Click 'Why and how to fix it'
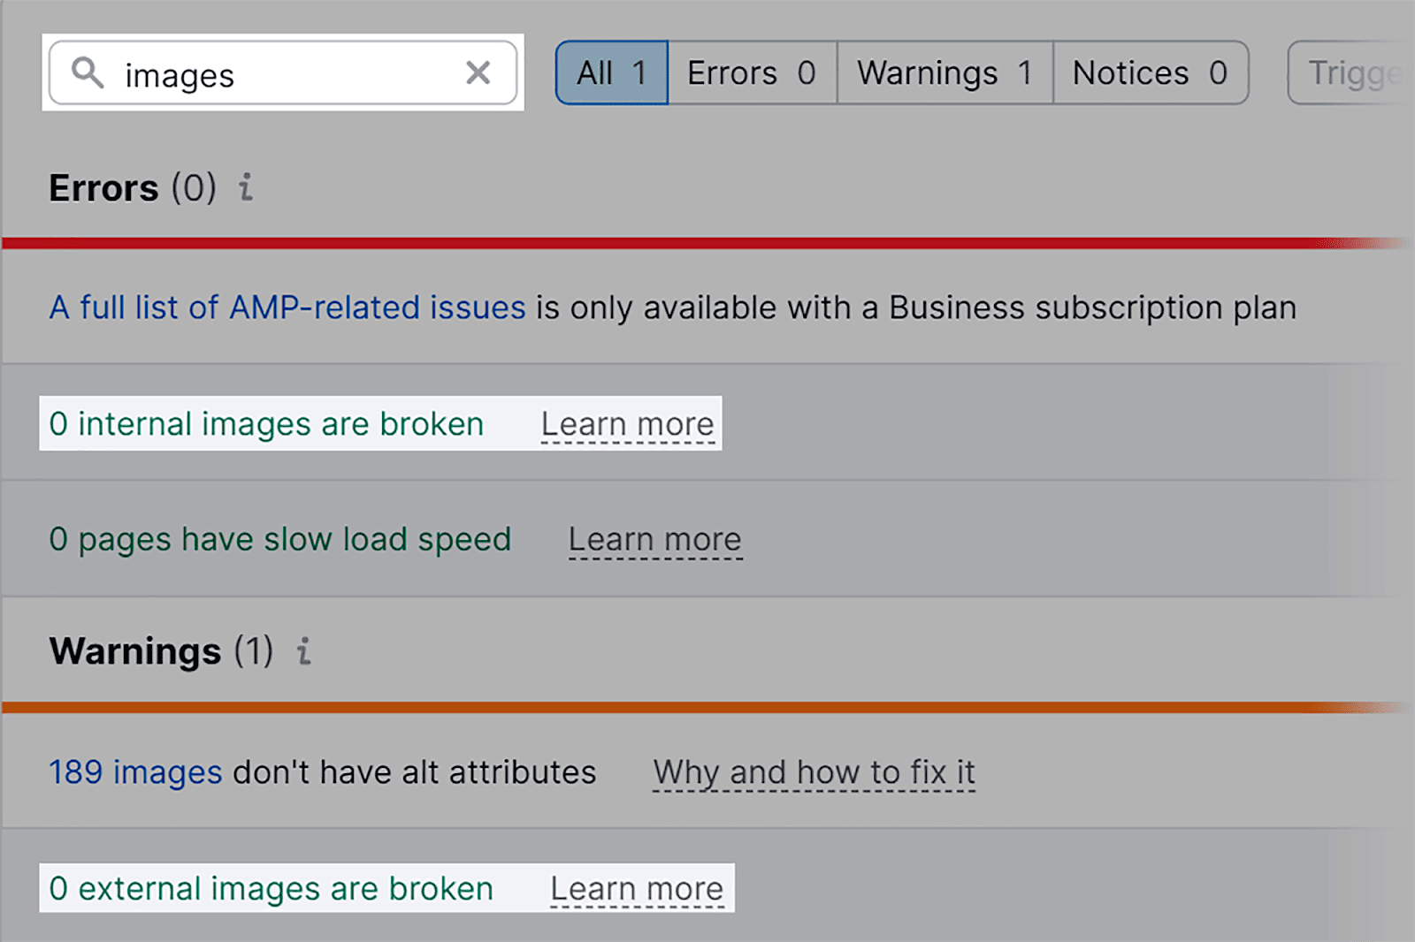Screen dimensions: 1415x942 [x=814, y=772]
